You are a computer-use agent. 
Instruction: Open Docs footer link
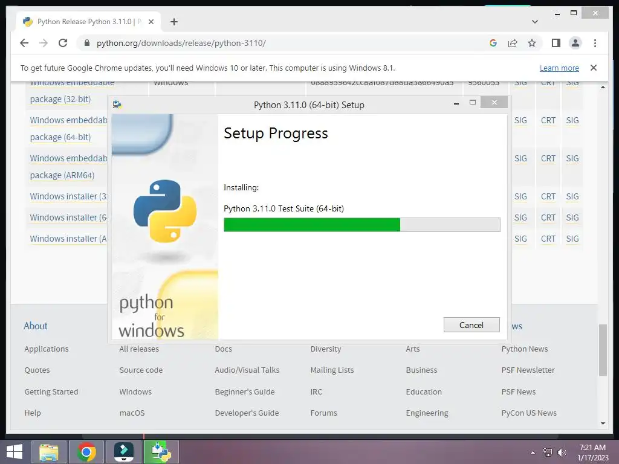[224, 349]
